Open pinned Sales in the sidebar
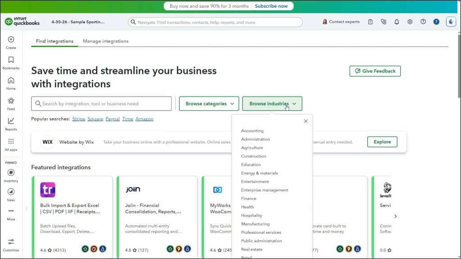Viewport: 461px width, 259px height. 11,195
